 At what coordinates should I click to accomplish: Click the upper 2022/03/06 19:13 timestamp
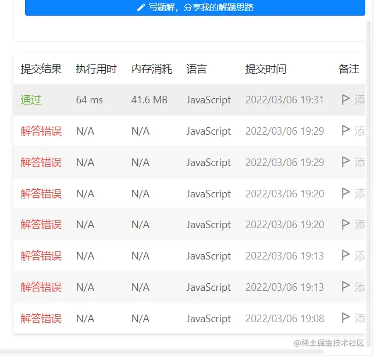284,256
